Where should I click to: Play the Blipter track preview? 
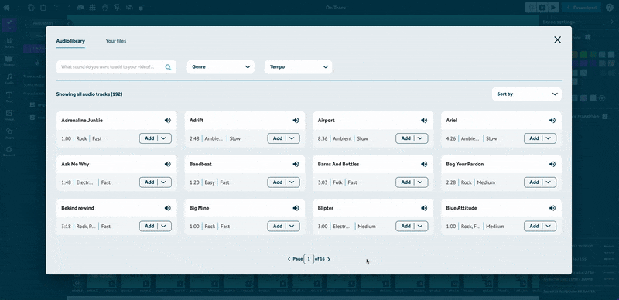424,208
